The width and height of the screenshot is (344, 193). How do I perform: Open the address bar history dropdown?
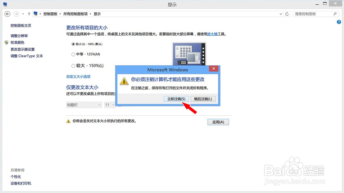click(x=281, y=14)
